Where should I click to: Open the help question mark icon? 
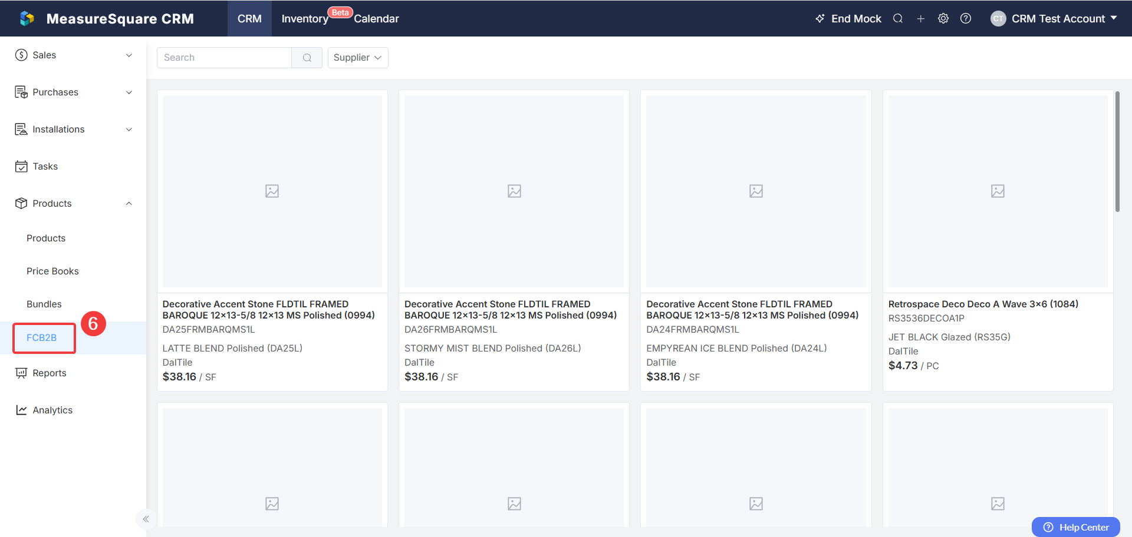coord(966,18)
